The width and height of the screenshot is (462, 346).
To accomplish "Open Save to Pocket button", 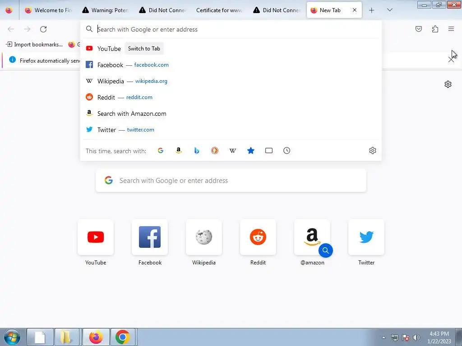I will [x=418, y=29].
